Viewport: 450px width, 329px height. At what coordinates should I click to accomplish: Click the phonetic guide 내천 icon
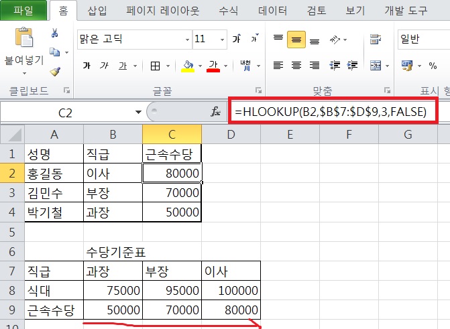pyautogui.click(x=245, y=66)
